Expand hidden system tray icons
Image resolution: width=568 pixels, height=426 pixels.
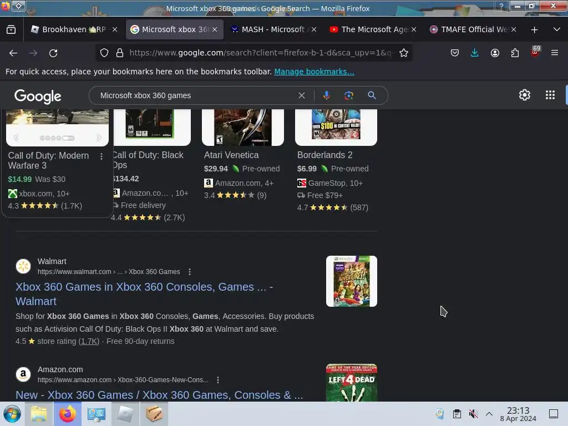pyautogui.click(x=489, y=414)
